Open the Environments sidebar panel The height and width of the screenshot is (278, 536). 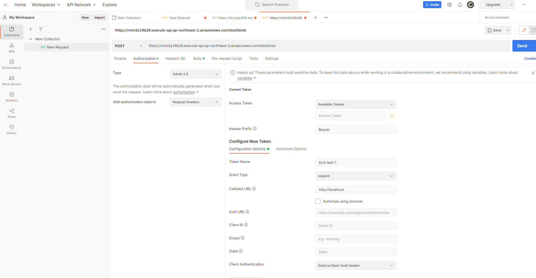tap(12, 64)
